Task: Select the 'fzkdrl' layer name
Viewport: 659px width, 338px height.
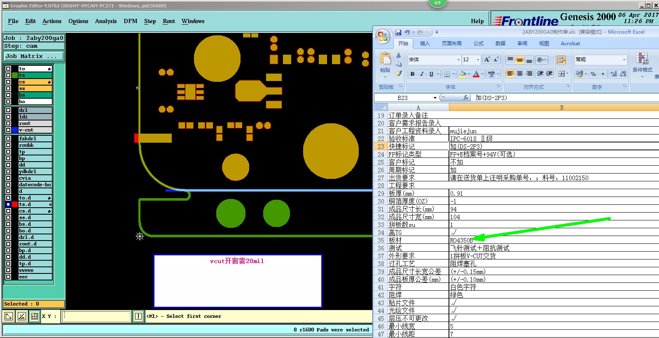Action: coord(35,139)
